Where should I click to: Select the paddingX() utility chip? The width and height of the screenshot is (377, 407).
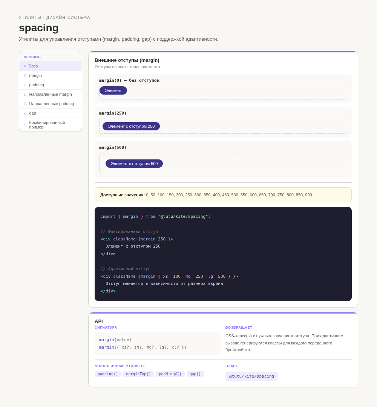(x=170, y=374)
